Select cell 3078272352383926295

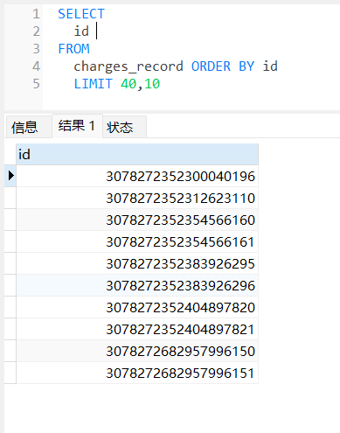[137, 263]
